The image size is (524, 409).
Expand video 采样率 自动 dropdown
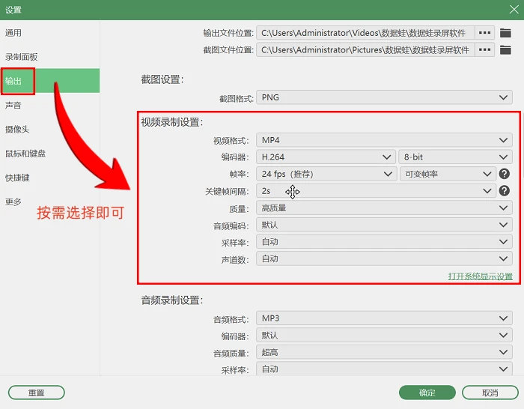[x=384, y=241]
